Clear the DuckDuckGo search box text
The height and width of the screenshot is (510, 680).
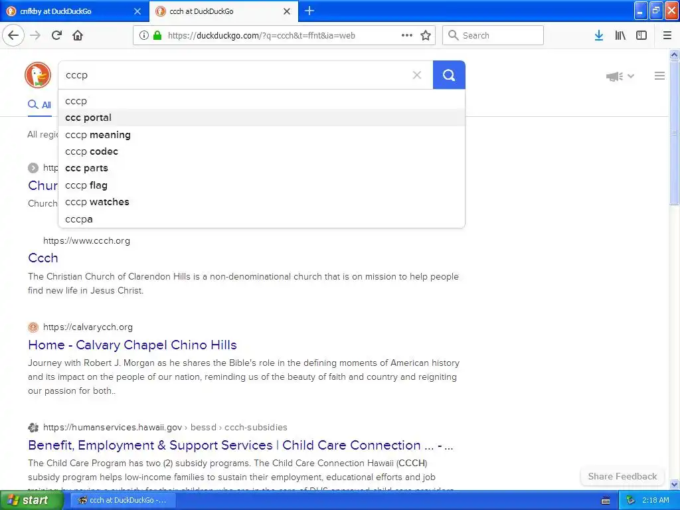click(417, 75)
